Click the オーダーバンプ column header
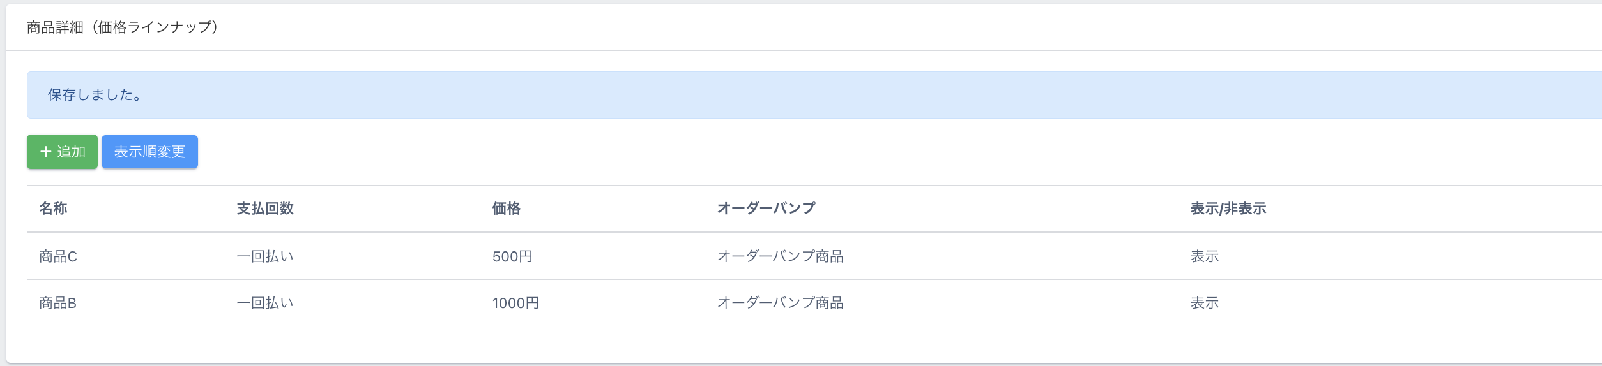The width and height of the screenshot is (1602, 366). (x=766, y=209)
